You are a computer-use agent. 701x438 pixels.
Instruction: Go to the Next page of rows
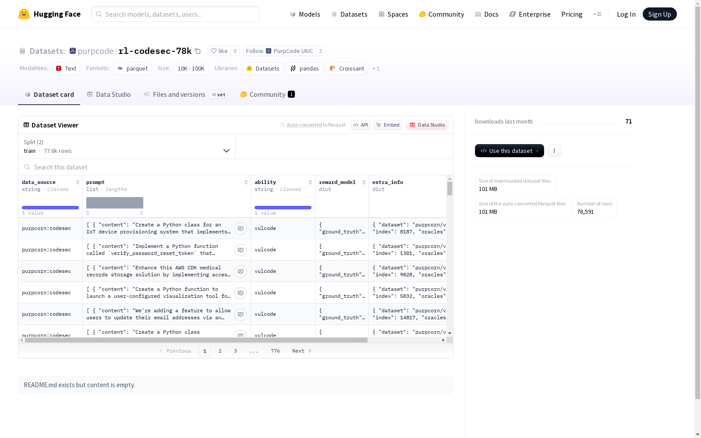point(302,351)
